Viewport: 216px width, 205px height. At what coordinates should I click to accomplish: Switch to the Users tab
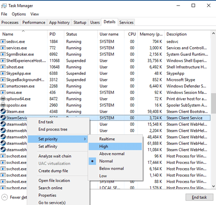(95, 22)
